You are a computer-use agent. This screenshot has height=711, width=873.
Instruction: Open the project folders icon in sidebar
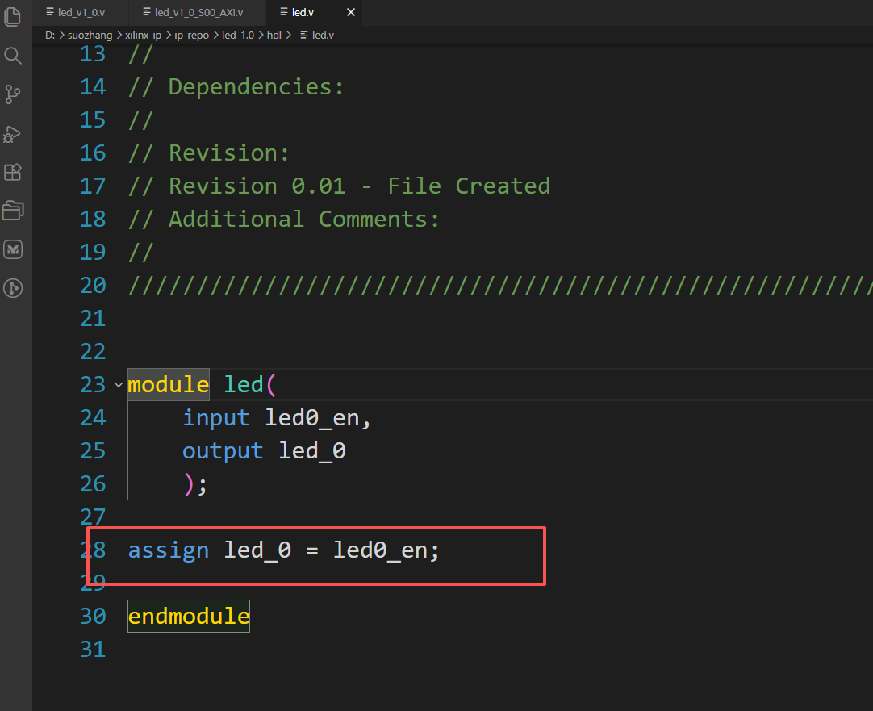pyautogui.click(x=13, y=211)
